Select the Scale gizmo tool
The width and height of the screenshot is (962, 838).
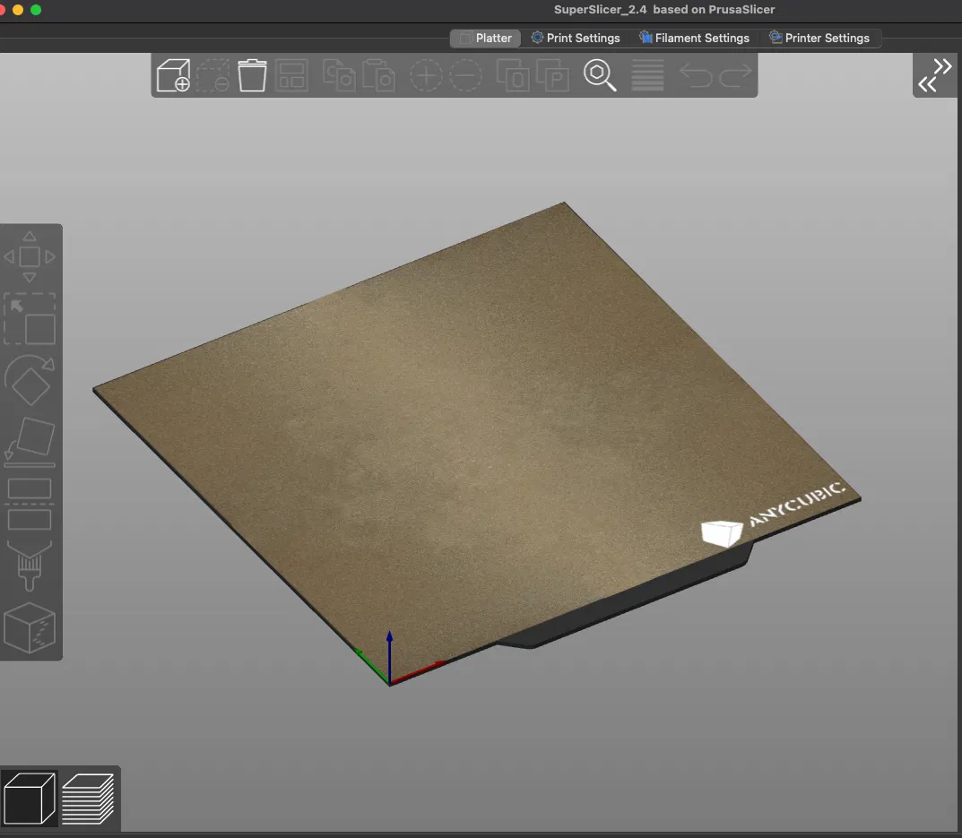click(x=30, y=319)
